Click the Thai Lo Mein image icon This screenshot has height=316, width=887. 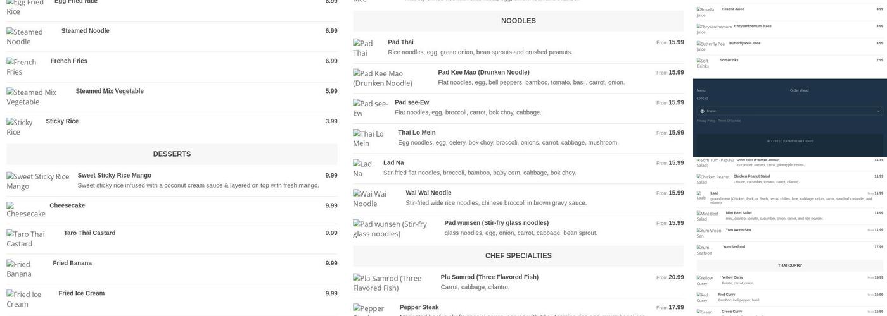(x=368, y=138)
